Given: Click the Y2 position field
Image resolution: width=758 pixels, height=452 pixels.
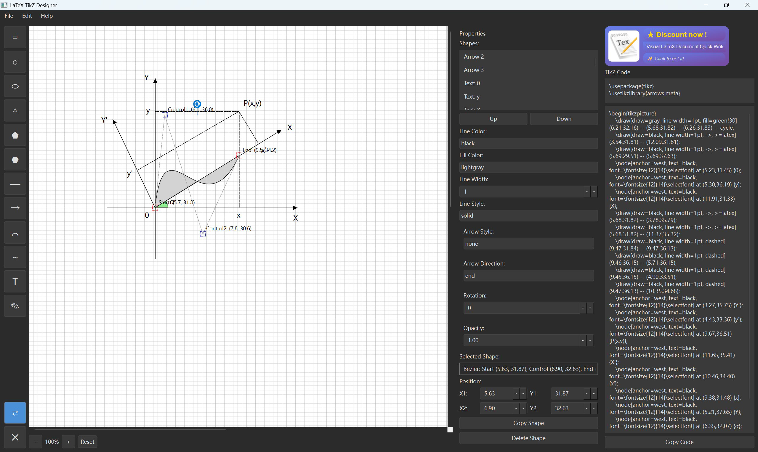Looking at the screenshot, I should (x=567, y=408).
